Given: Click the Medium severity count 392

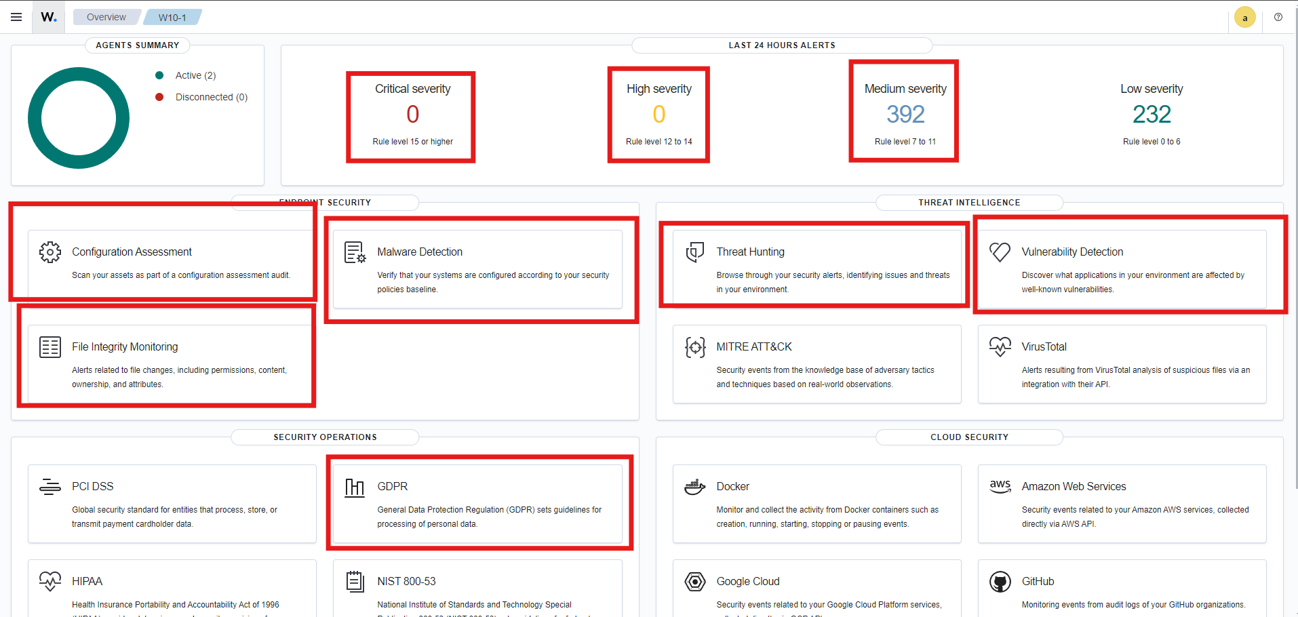Looking at the screenshot, I should coord(905,114).
